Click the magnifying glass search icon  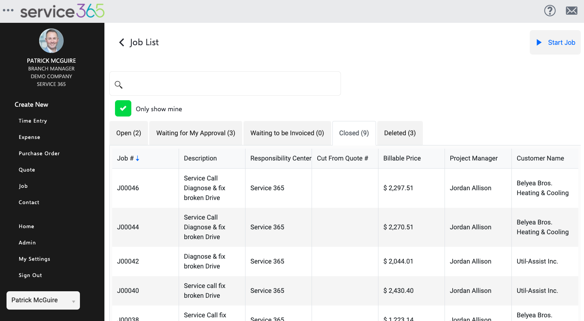[119, 84]
